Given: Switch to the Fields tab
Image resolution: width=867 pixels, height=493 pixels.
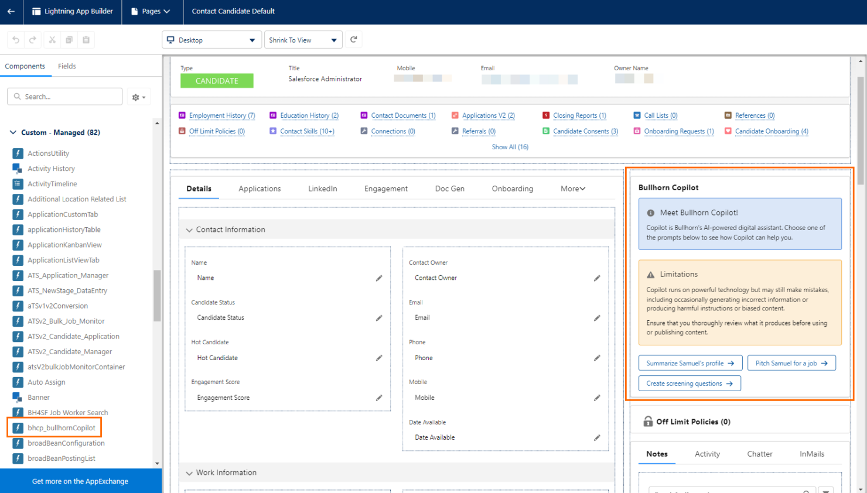Looking at the screenshot, I should point(66,66).
